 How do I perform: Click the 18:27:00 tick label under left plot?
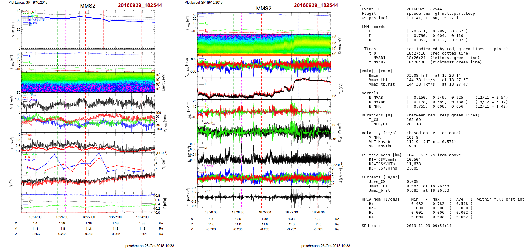pyautogui.click(x=89, y=217)
